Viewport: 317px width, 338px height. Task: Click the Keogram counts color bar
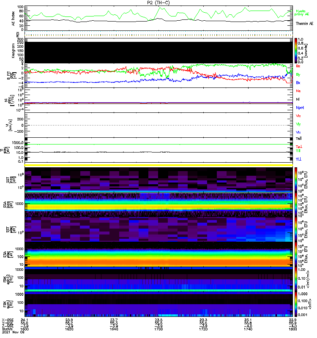[x=296, y=51]
